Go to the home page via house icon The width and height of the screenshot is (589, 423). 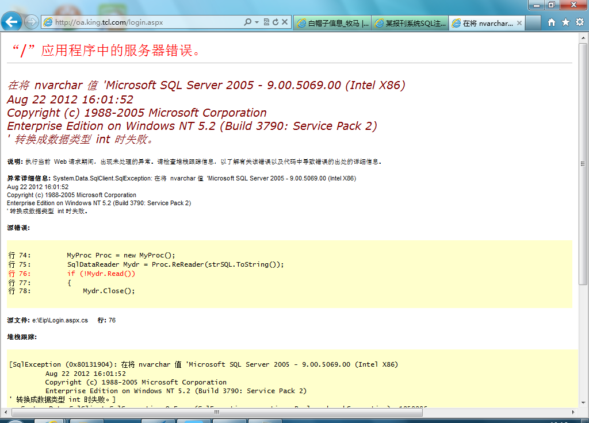tap(552, 22)
